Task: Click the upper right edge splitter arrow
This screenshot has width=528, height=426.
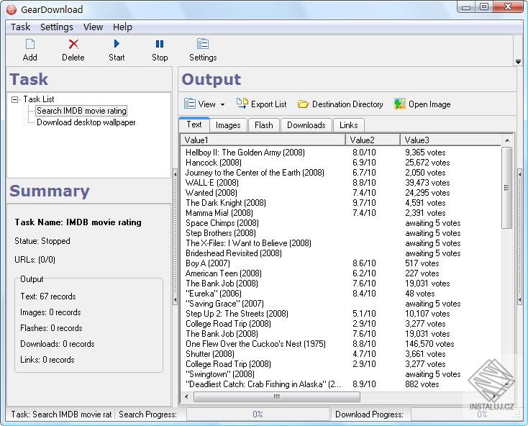Action: click(x=519, y=174)
